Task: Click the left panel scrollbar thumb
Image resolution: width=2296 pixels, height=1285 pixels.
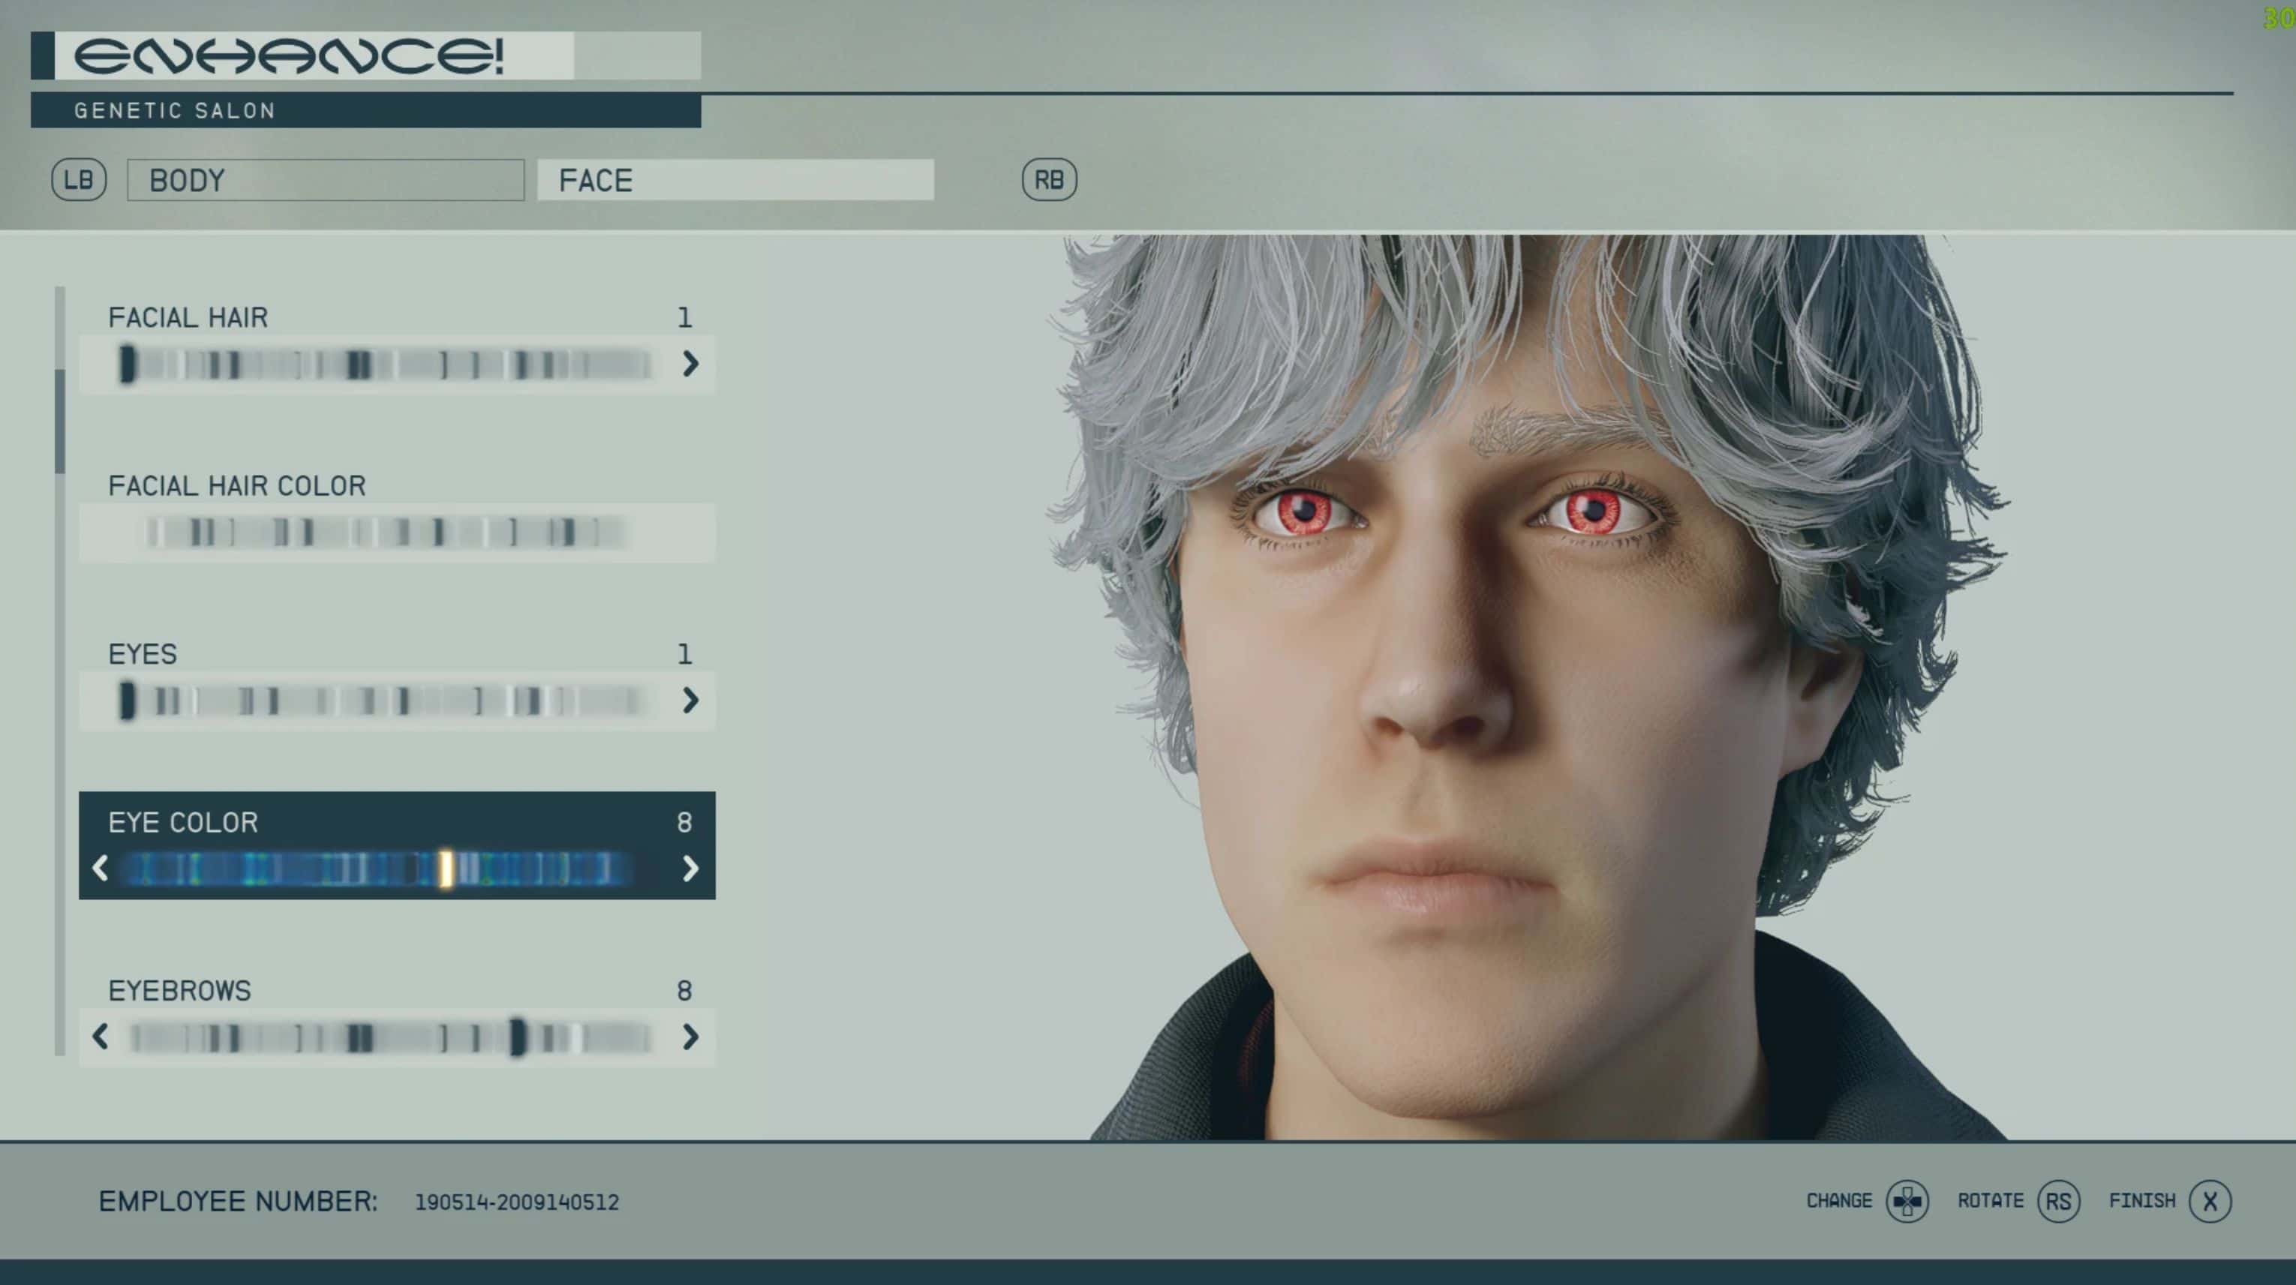Action: (x=60, y=421)
